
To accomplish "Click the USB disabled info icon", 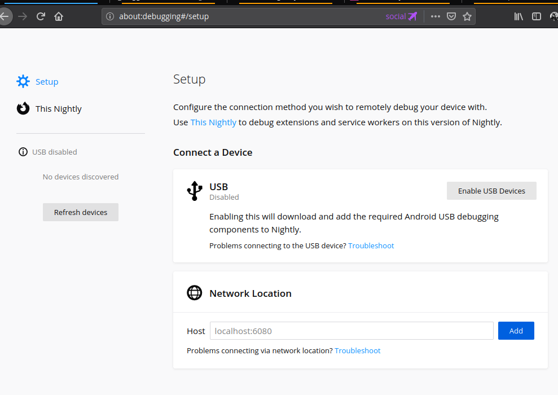I will (23, 152).
